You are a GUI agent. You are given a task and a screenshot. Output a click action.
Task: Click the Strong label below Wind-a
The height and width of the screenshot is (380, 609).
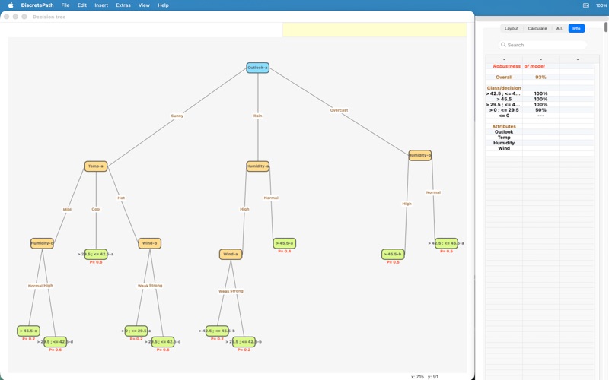(237, 291)
